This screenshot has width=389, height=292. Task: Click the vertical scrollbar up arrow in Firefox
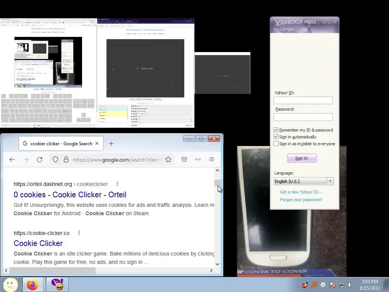[x=217, y=170]
